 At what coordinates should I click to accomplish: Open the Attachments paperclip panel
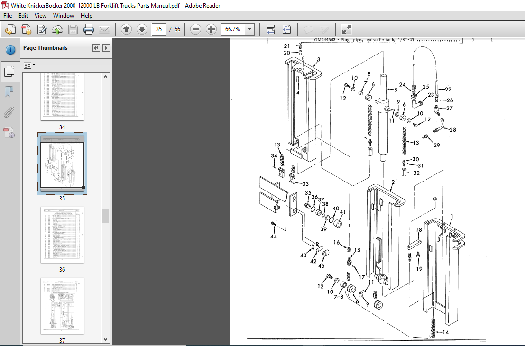[9, 112]
